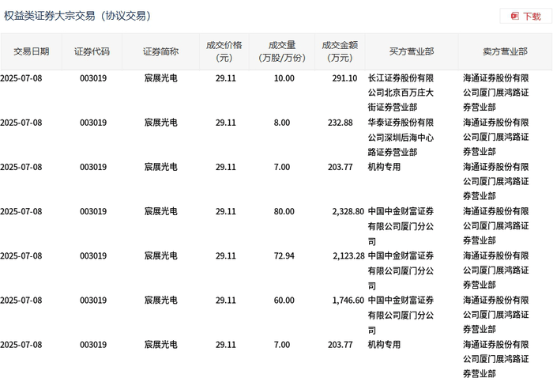Image resolution: width=553 pixels, height=382 pixels.
Task: Click 宸展光电 in the 80.00 volume row
Action: (160, 211)
